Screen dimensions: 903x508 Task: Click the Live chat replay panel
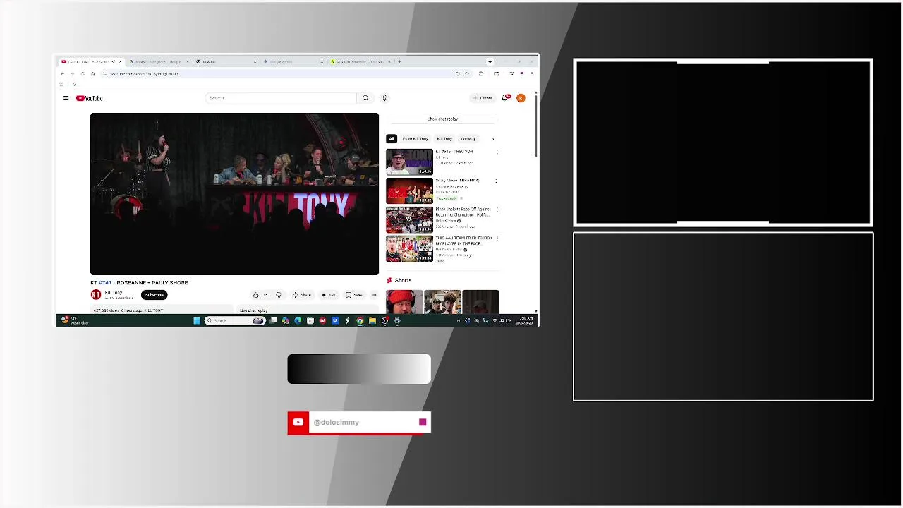click(307, 310)
